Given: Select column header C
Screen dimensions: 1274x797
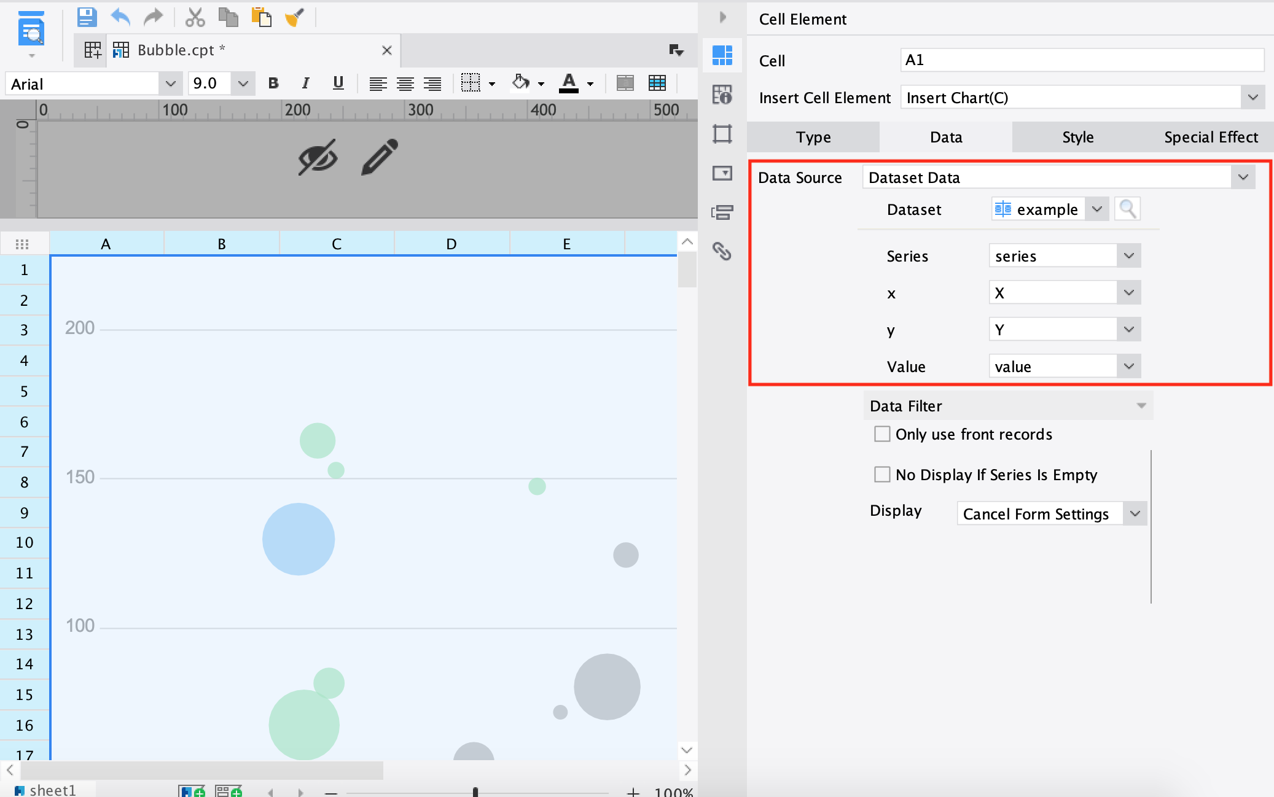Looking at the screenshot, I should coord(337,244).
